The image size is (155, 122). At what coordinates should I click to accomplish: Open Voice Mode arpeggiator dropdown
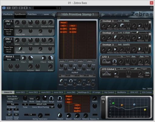(x=13, y=99)
